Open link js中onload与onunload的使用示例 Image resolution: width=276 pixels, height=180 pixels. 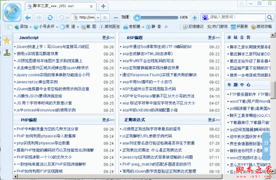pyautogui.click(x=46, y=110)
